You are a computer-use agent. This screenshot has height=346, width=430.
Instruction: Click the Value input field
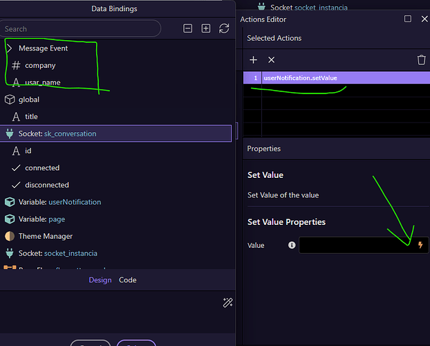click(356, 245)
